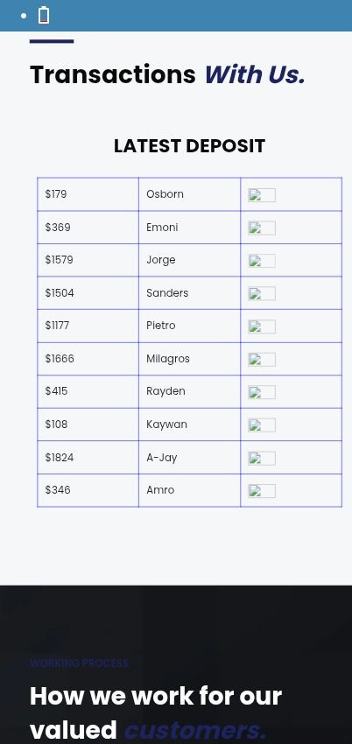The width and height of the screenshot is (352, 744).
Task: Click the payment image in Sanders' row
Action: point(262,294)
